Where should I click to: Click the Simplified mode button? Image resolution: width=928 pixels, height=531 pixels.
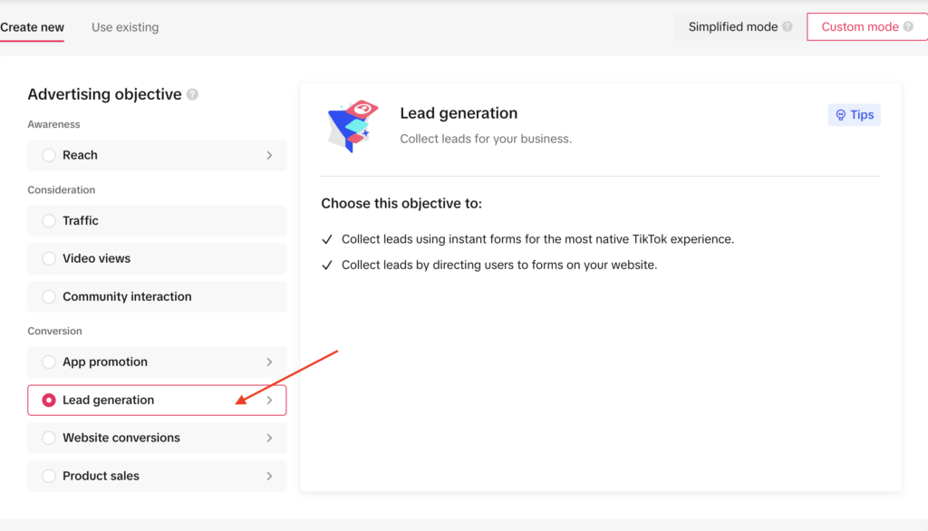pyautogui.click(x=732, y=26)
